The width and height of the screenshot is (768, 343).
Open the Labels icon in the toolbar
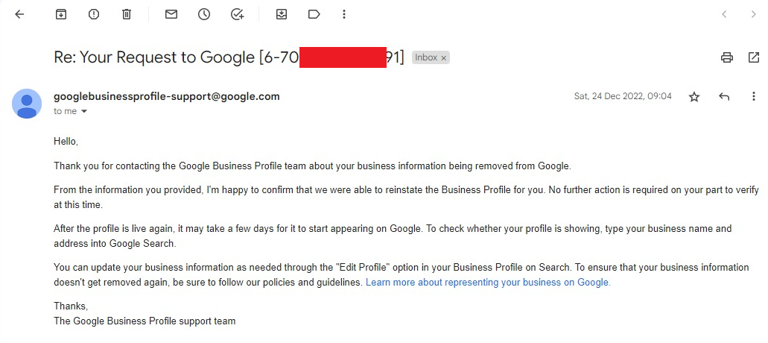(314, 14)
